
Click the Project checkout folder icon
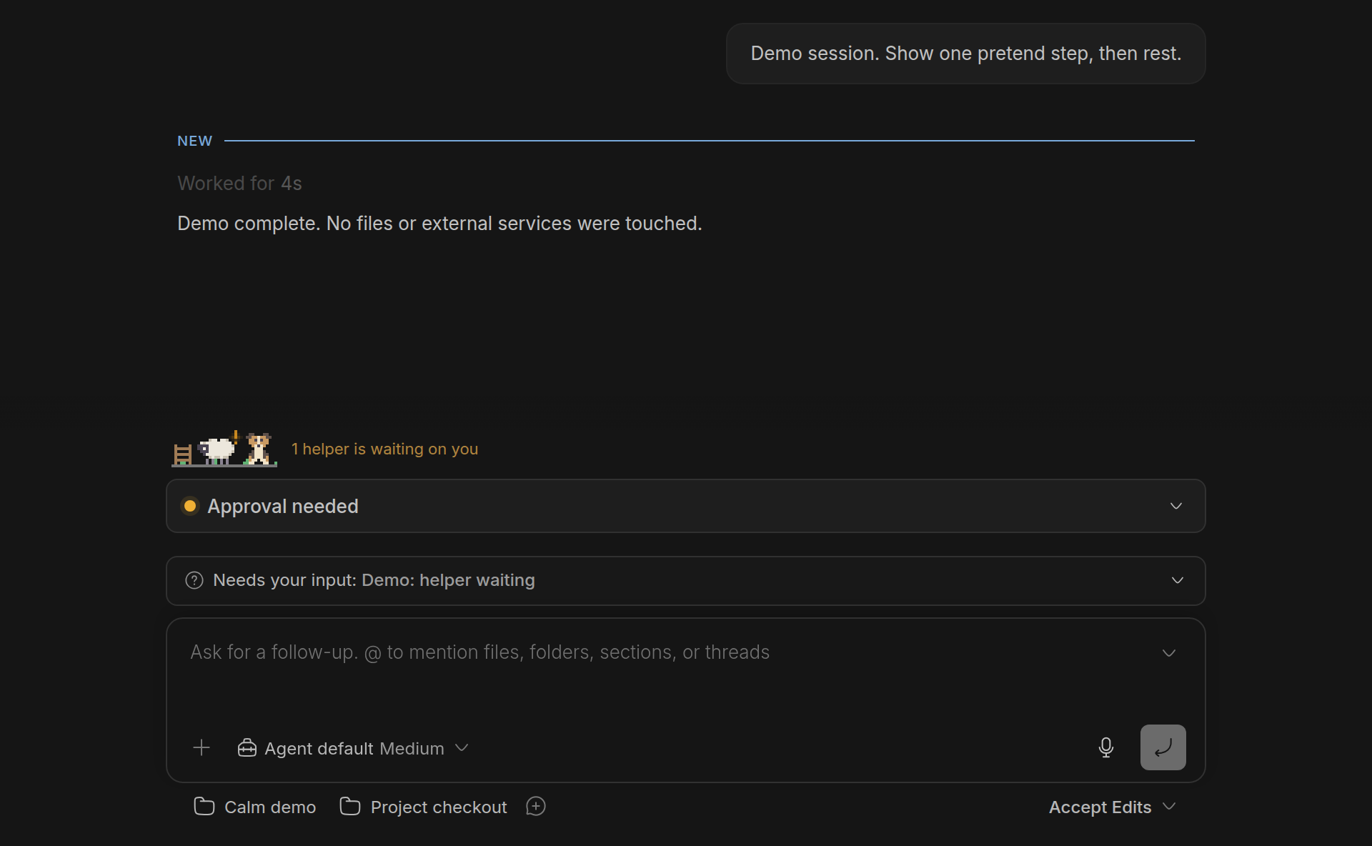click(x=350, y=807)
